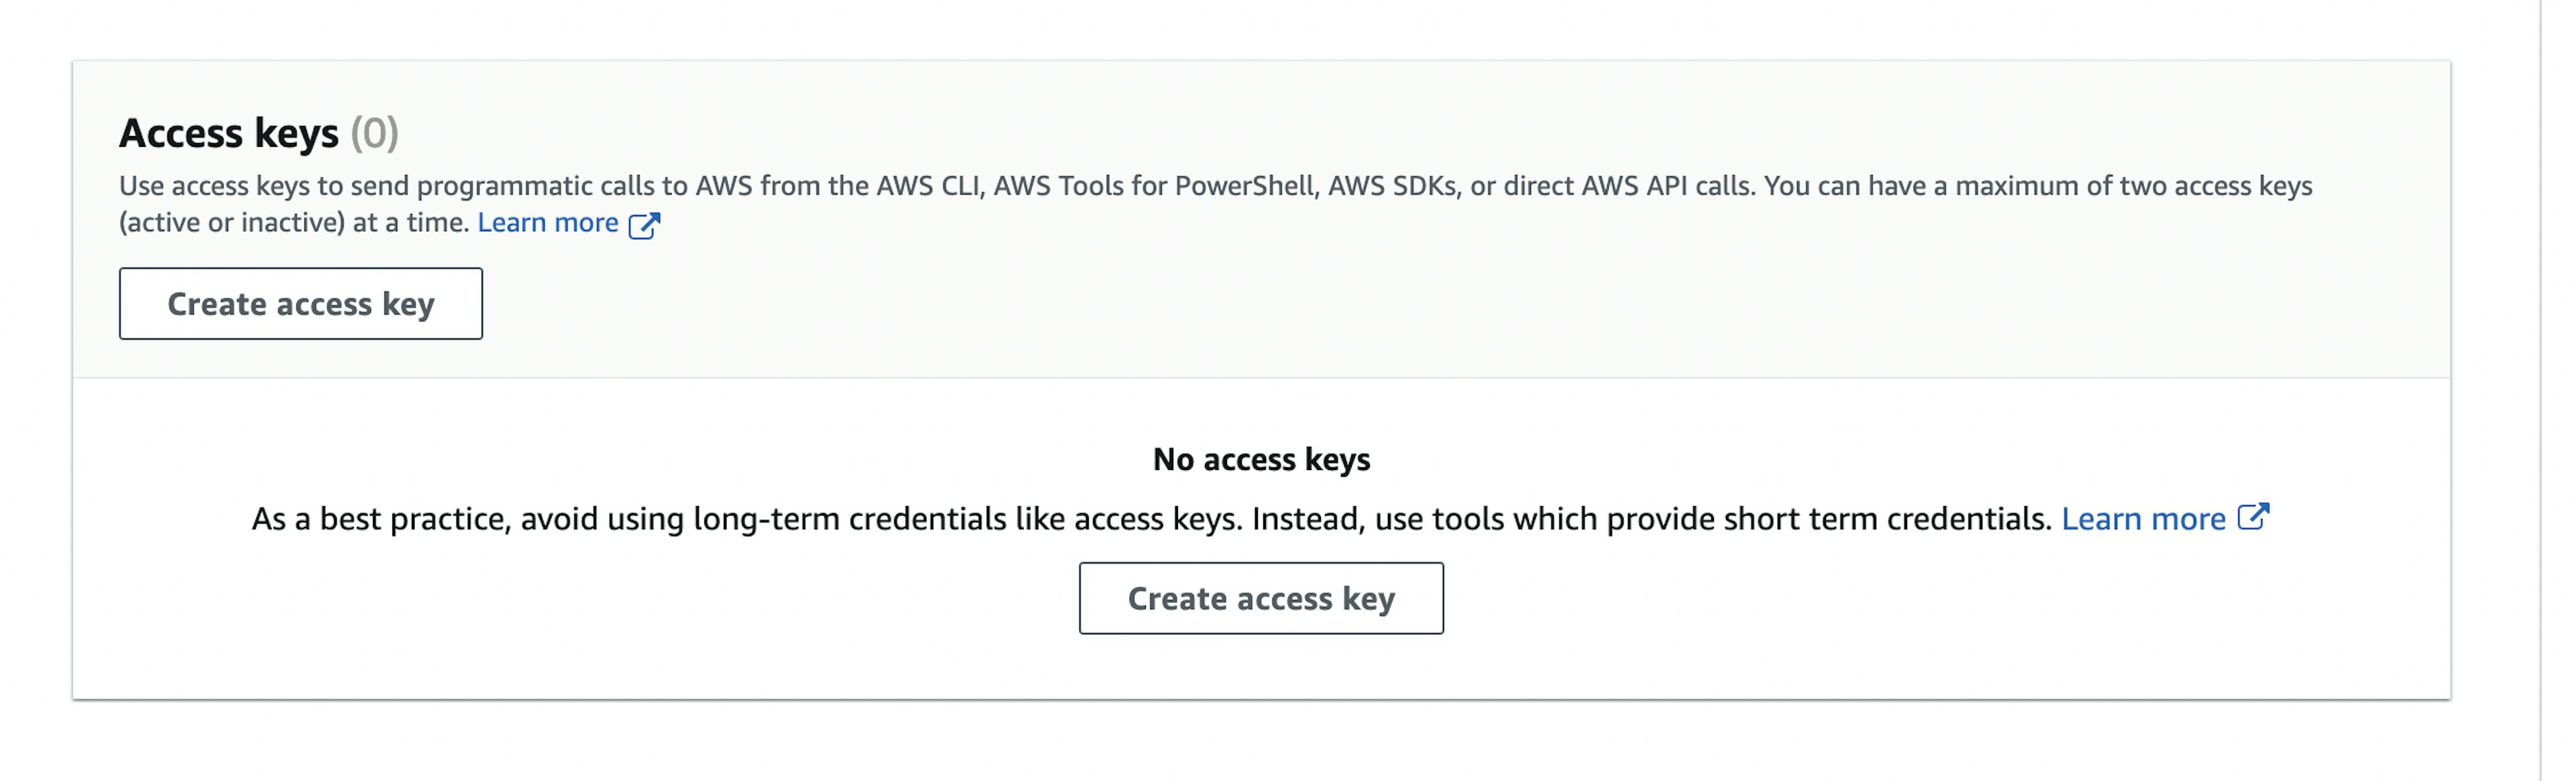
Task: Click the top 'Create access key' button
Action: click(x=301, y=302)
